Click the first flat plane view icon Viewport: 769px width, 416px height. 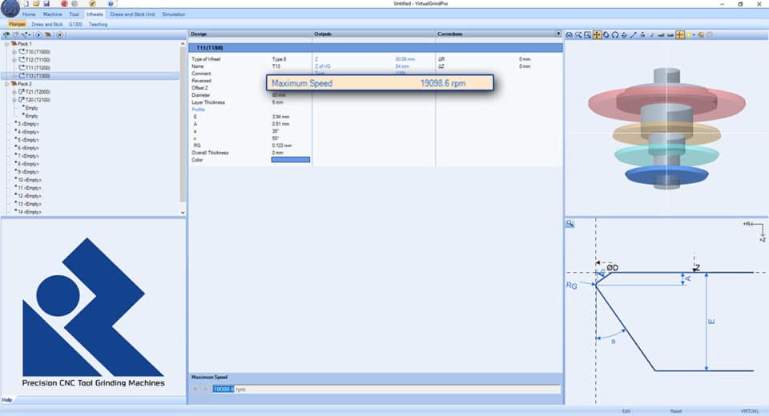click(661, 34)
